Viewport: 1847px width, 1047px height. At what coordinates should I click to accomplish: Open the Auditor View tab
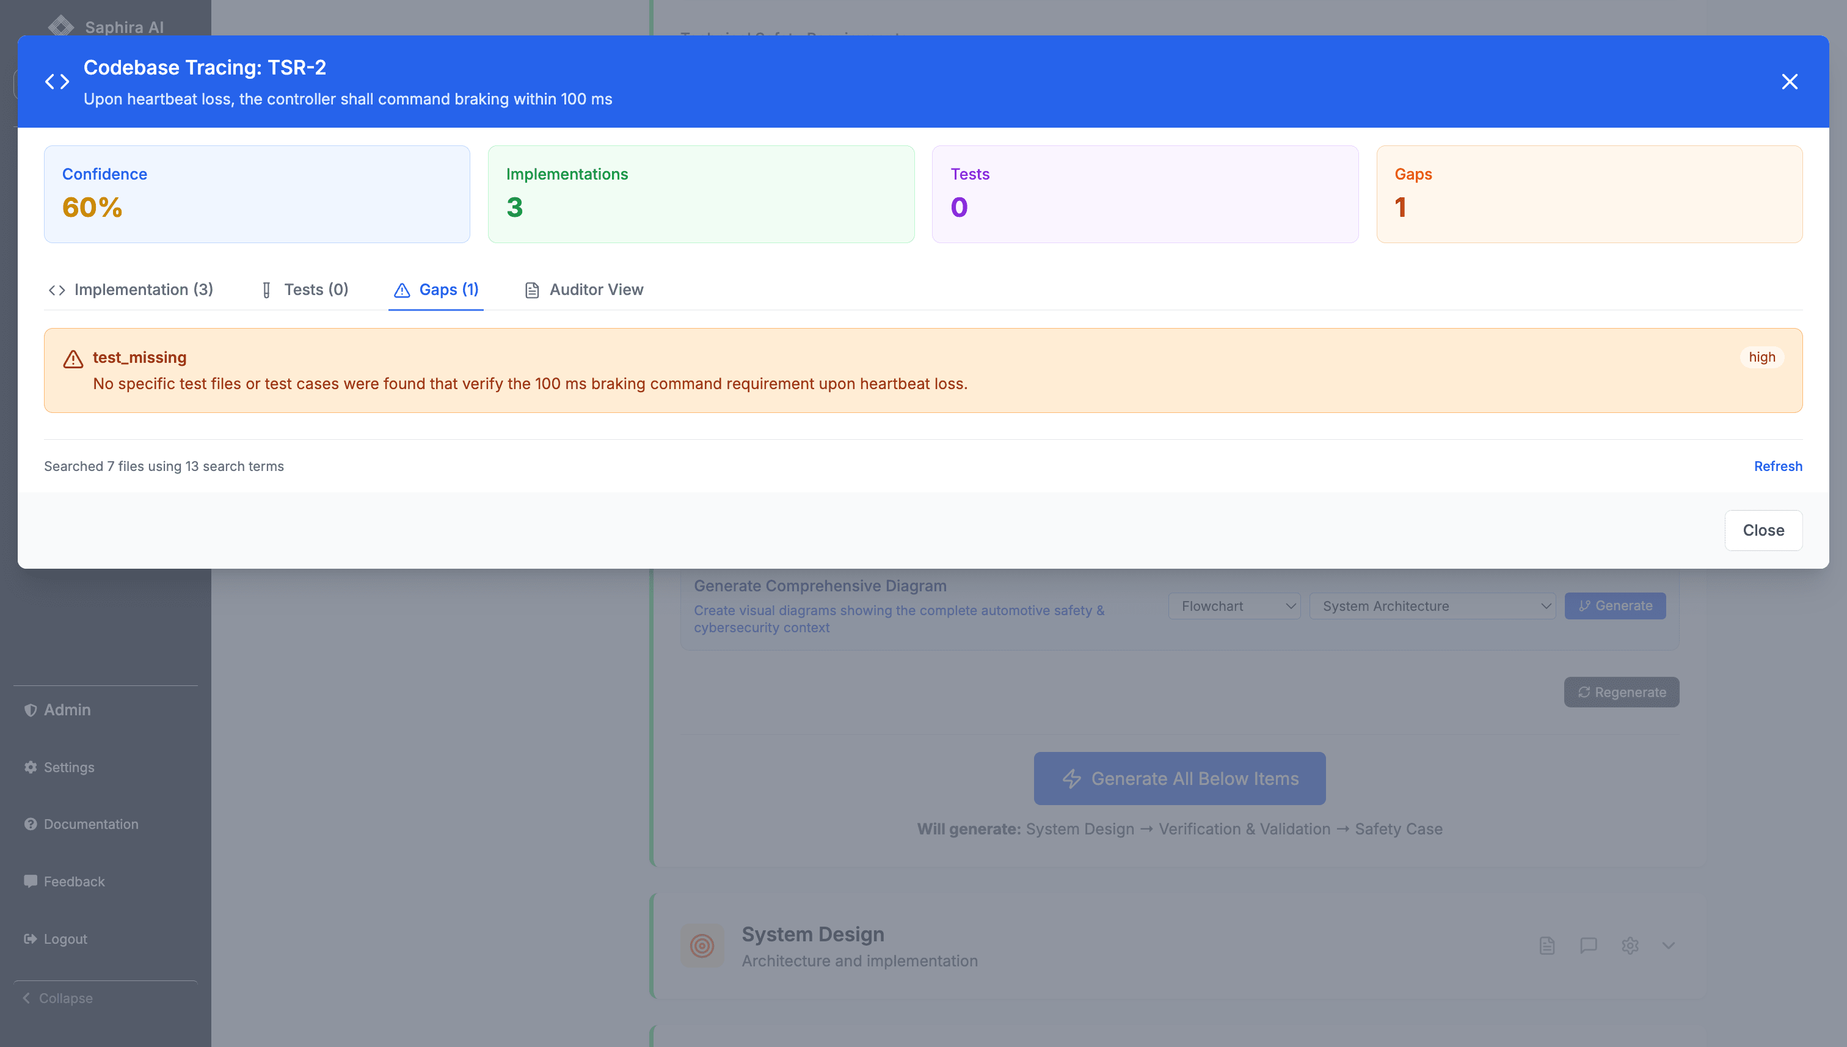tap(584, 290)
